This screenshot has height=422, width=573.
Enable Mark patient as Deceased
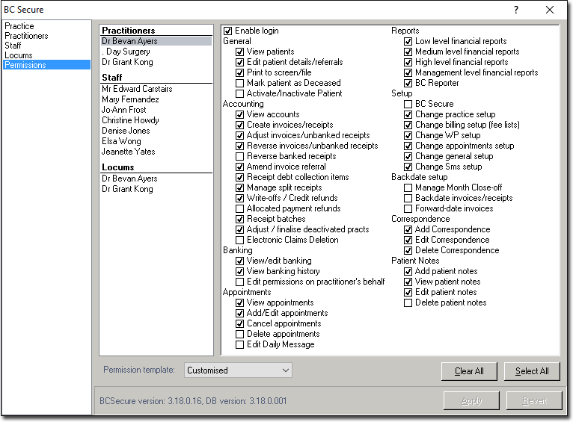[239, 83]
